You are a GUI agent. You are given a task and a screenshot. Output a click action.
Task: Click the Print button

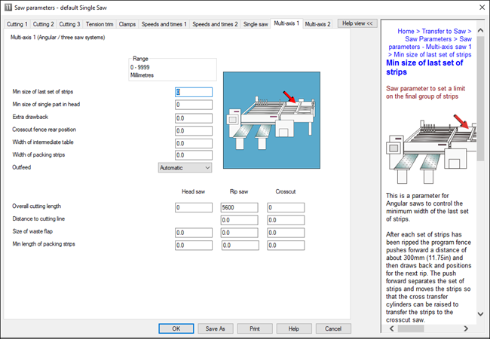tap(255, 328)
